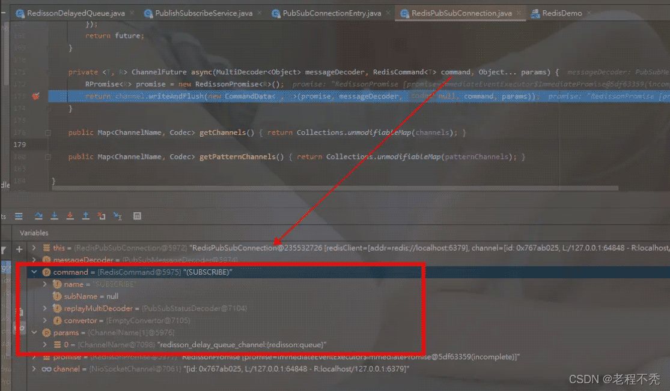The width and height of the screenshot is (670, 391).
Task: Collapse the command variable node
Action: [34, 272]
